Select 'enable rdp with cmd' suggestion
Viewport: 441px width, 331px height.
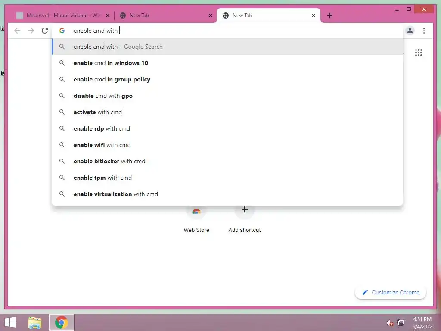pyautogui.click(x=227, y=128)
